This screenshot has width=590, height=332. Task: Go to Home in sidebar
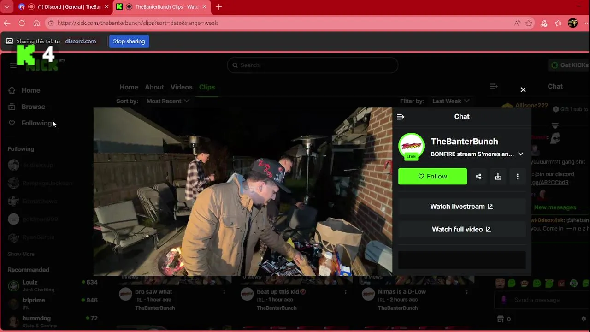point(30,90)
